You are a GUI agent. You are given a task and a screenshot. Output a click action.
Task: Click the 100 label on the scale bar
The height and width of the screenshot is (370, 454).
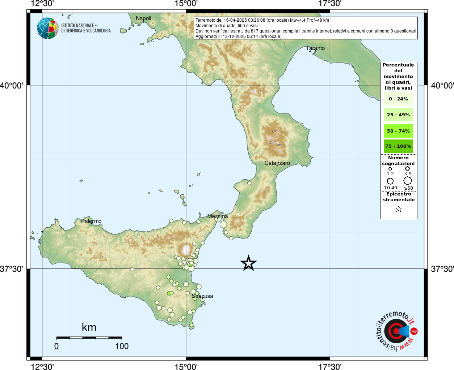tap(122, 346)
